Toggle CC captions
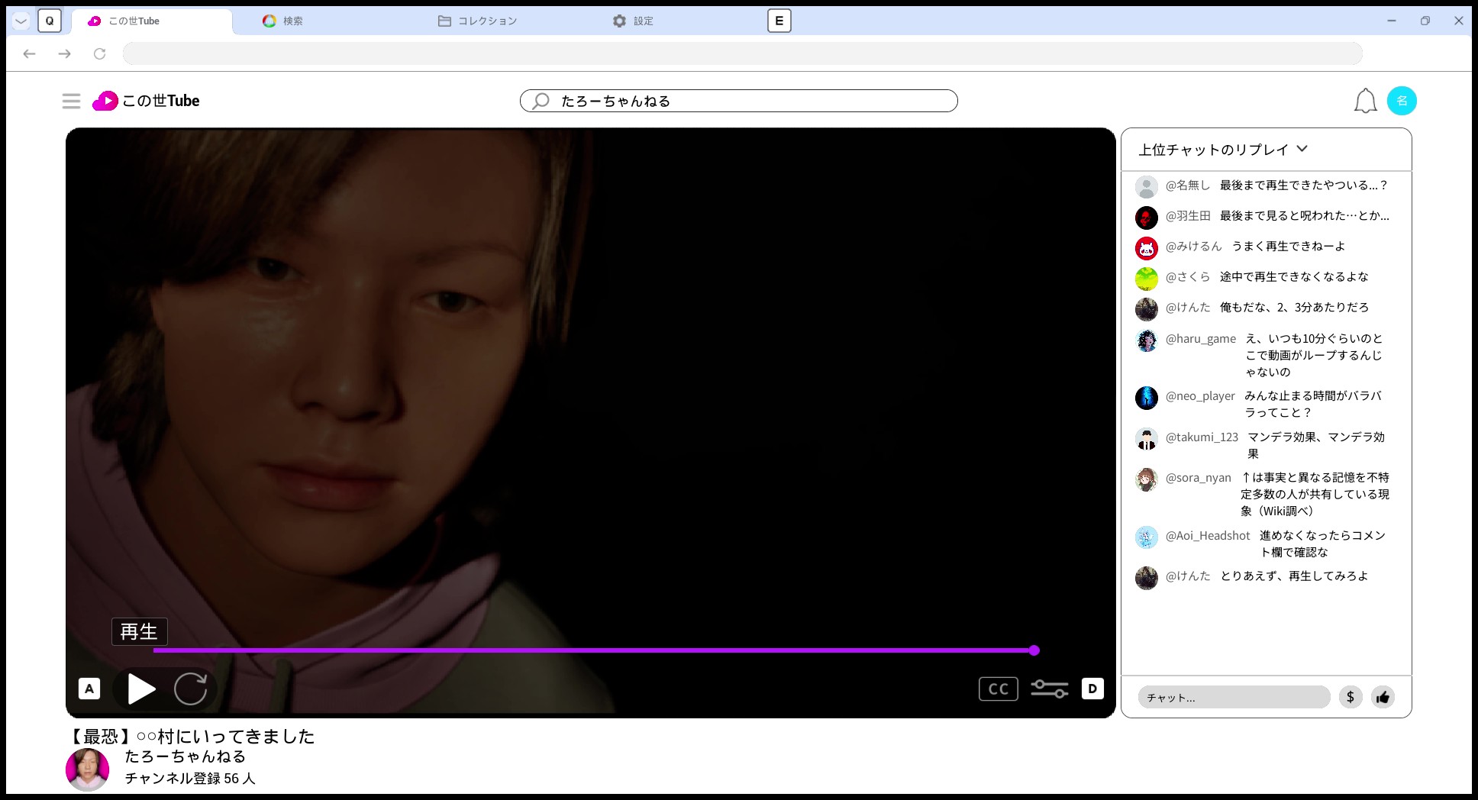 click(x=999, y=689)
